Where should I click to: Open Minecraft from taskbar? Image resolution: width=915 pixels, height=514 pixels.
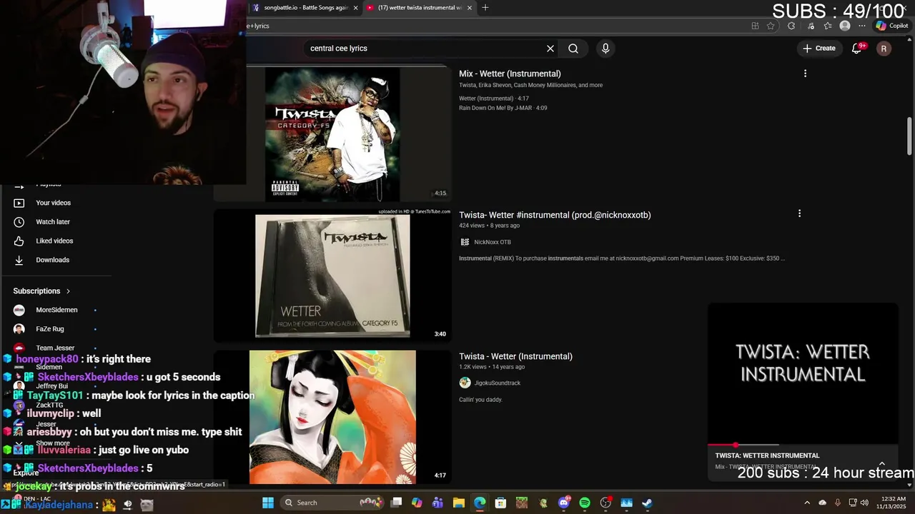[522, 503]
